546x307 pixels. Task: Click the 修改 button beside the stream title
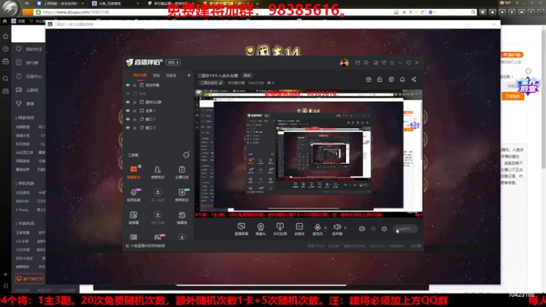point(247,76)
